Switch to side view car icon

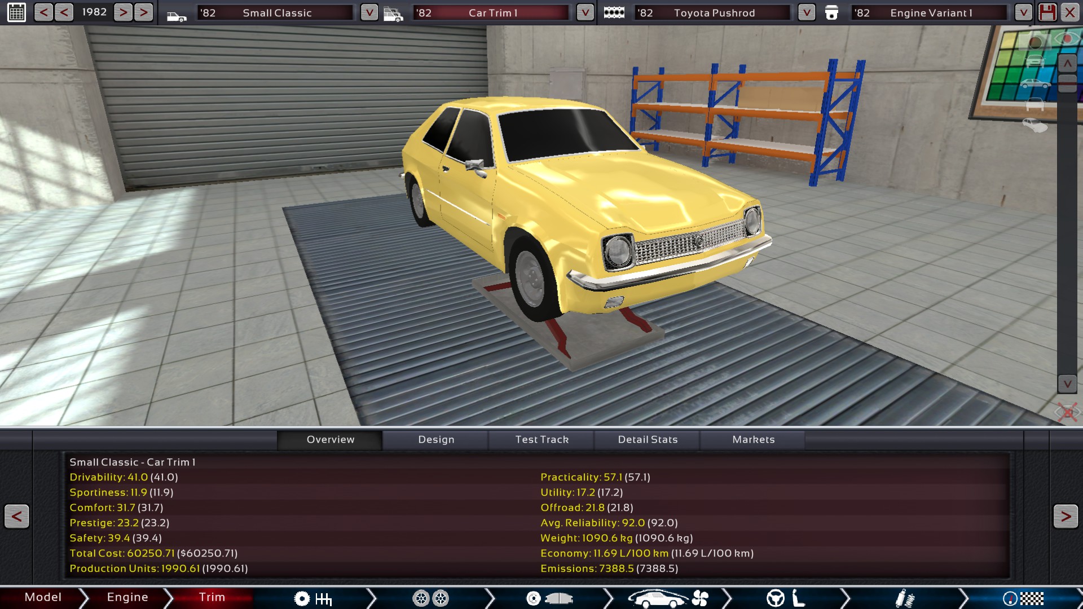coord(1035,83)
